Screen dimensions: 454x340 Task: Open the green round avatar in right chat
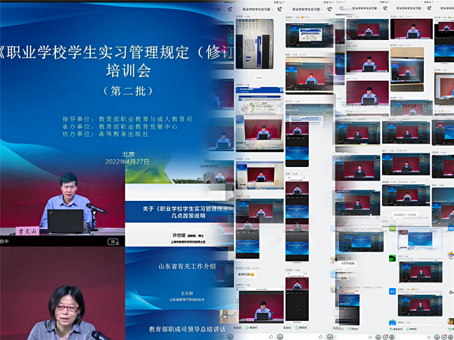[x=392, y=258]
